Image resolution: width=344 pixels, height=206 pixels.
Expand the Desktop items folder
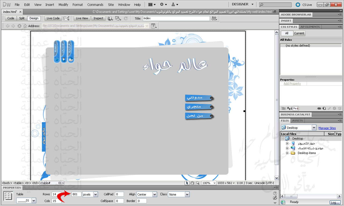(287, 153)
